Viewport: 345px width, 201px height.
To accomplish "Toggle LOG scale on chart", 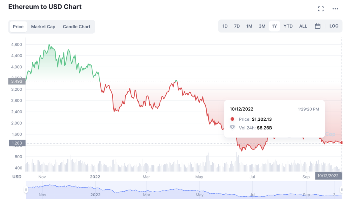I will click(x=334, y=26).
